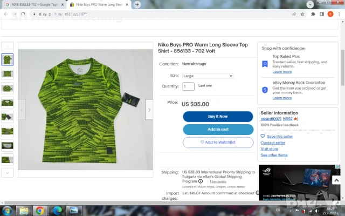Click the Add to Watchlist button
Viewport: 345px width, 216px height.
(218, 143)
